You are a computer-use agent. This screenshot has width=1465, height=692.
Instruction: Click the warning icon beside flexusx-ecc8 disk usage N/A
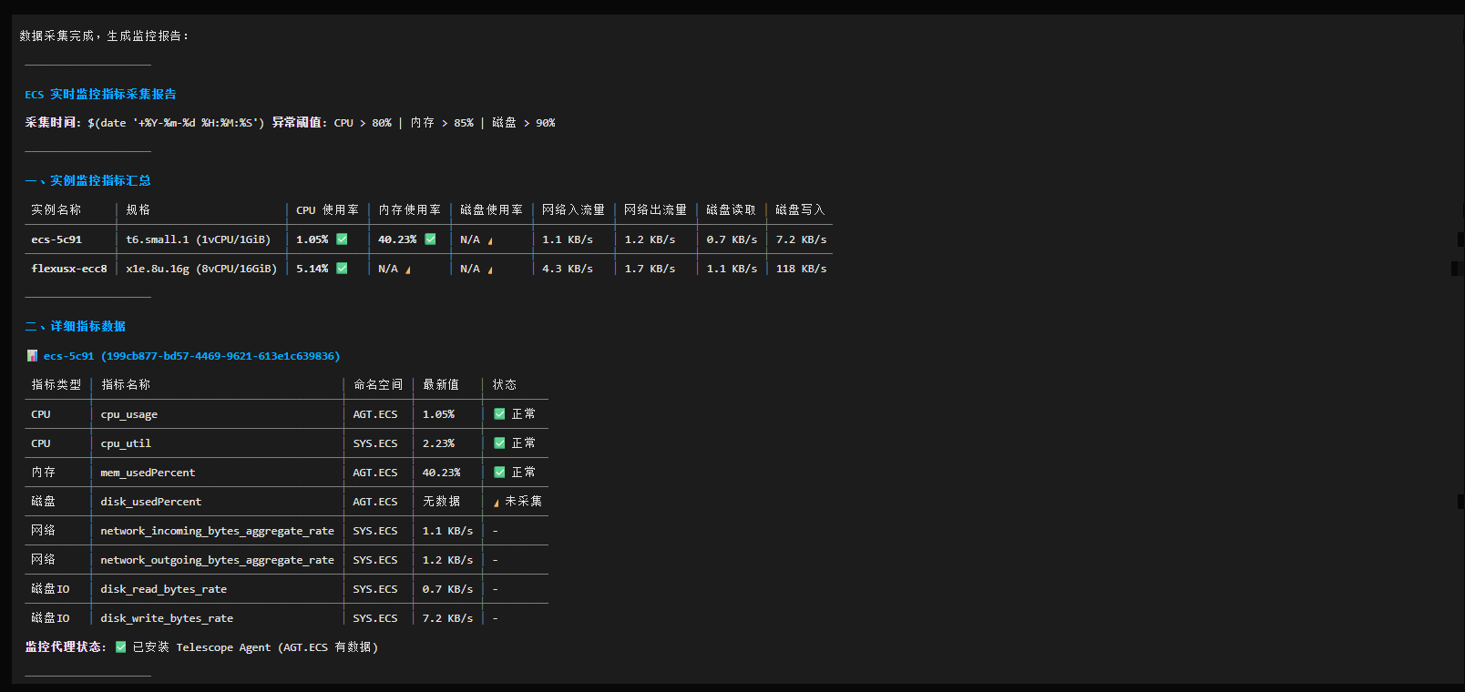click(x=490, y=270)
